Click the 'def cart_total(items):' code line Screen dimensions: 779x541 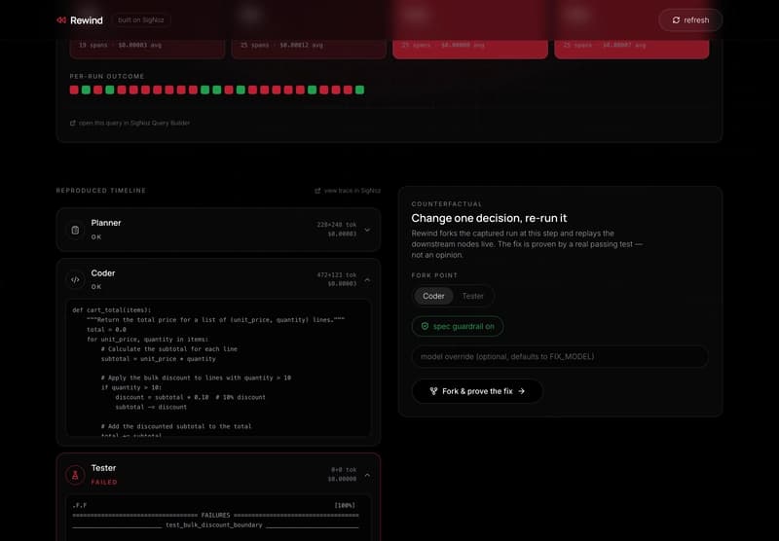[x=112, y=310]
